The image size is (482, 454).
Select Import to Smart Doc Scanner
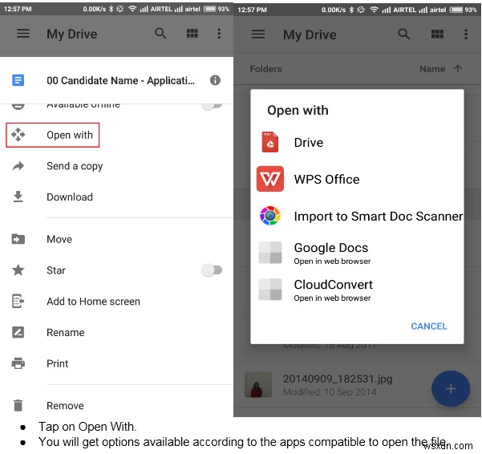tap(357, 216)
